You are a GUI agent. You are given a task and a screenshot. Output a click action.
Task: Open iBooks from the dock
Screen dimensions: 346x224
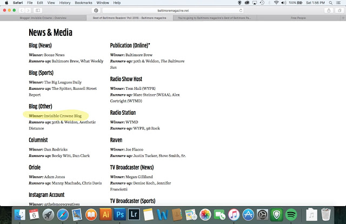(x=91, y=214)
